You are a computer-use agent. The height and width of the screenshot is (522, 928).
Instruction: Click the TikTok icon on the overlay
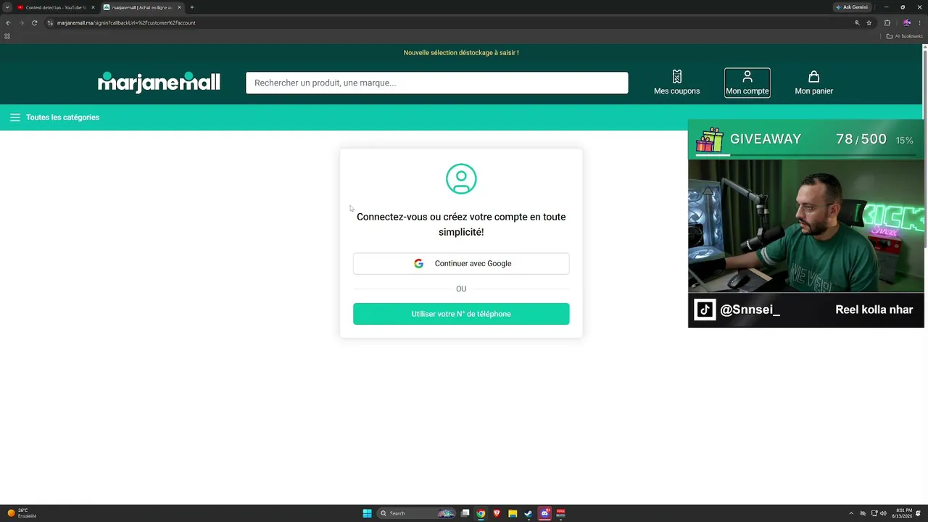point(705,310)
